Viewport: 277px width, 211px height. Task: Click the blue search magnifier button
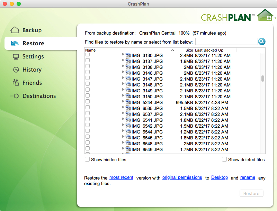point(262,42)
